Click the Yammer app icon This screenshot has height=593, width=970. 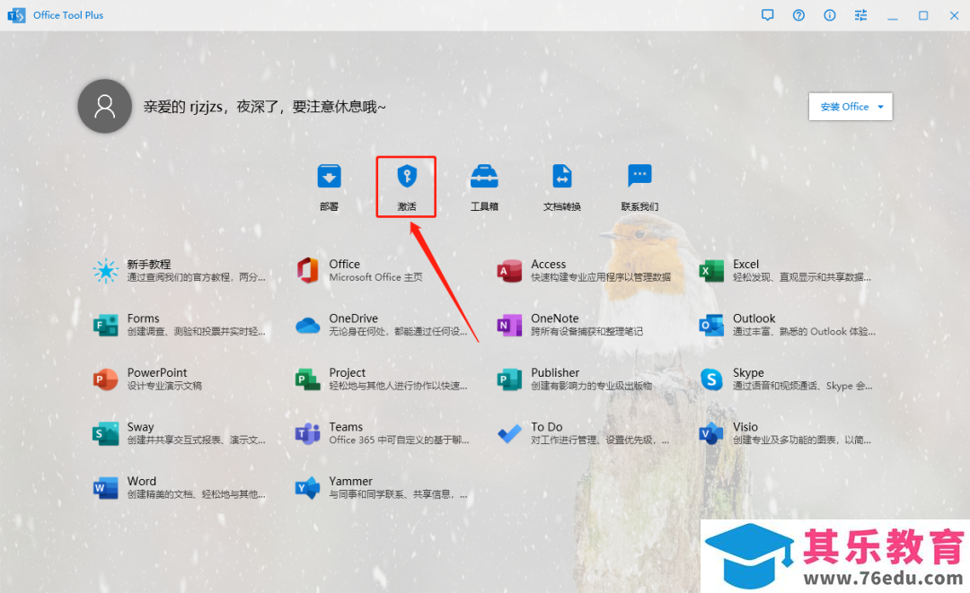(x=307, y=488)
